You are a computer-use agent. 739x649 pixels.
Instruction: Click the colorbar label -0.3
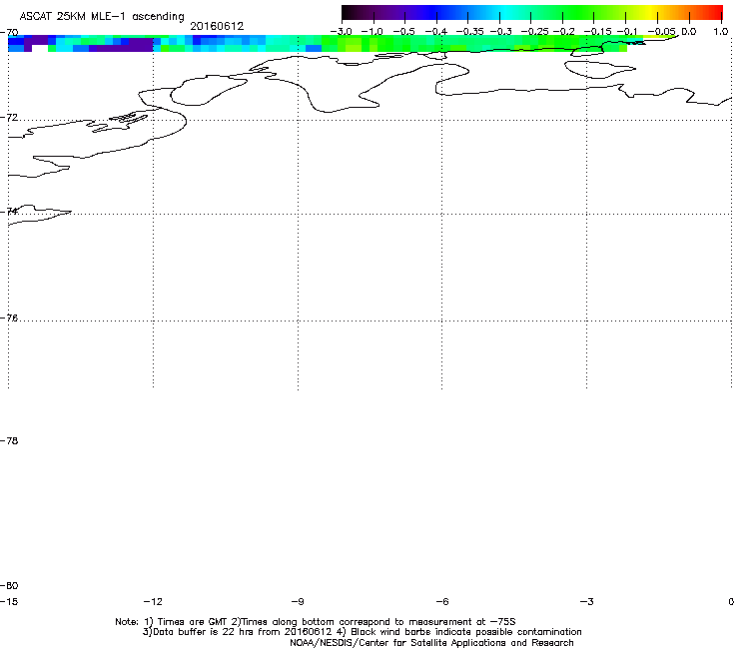pyautogui.click(x=501, y=32)
